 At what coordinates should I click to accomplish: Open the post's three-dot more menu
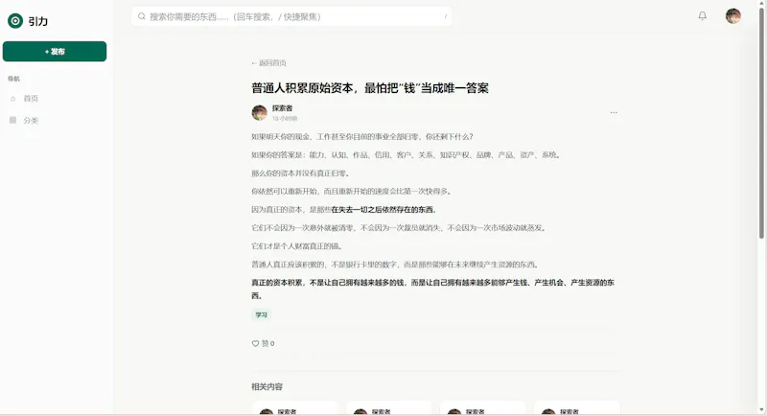click(614, 112)
